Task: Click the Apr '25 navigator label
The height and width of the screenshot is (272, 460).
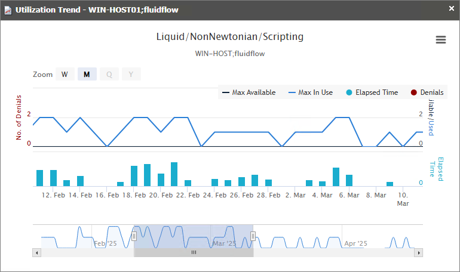Action: point(355,243)
